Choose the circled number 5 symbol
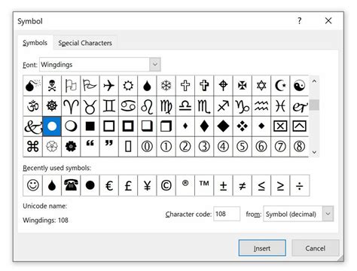This screenshot has width=357, height=271. [243, 147]
